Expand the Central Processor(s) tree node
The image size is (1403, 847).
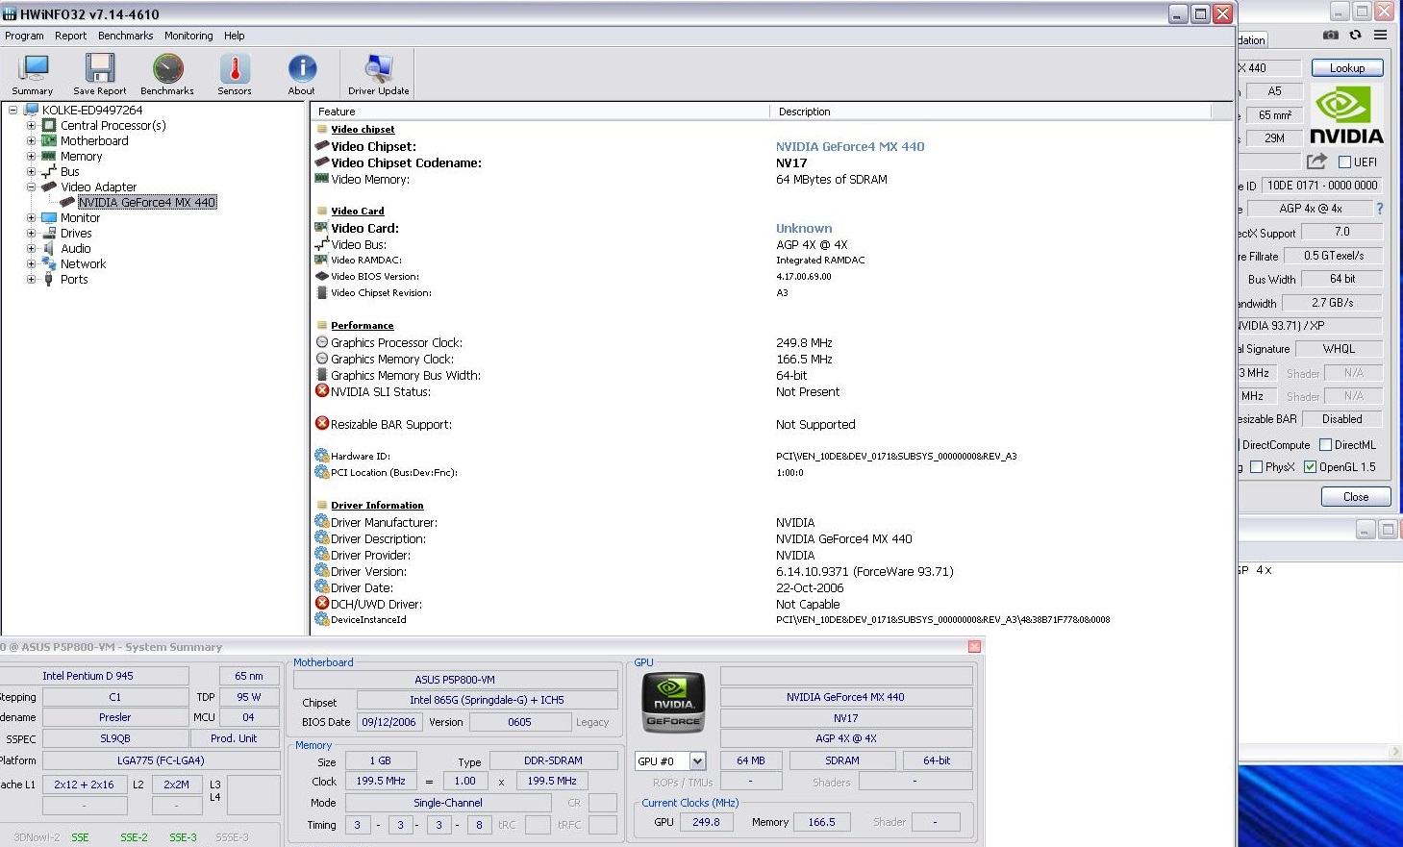click(x=31, y=126)
